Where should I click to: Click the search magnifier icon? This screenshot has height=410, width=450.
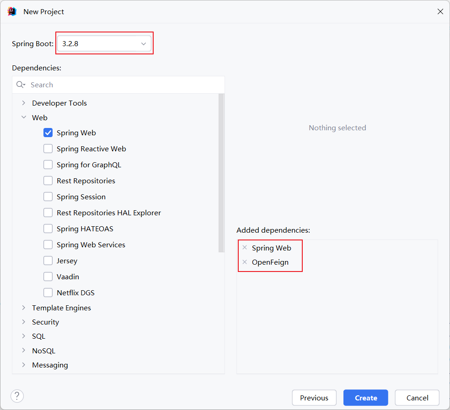pyautogui.click(x=21, y=85)
